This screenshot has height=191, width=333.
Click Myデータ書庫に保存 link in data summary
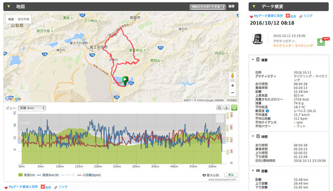pos(268,16)
